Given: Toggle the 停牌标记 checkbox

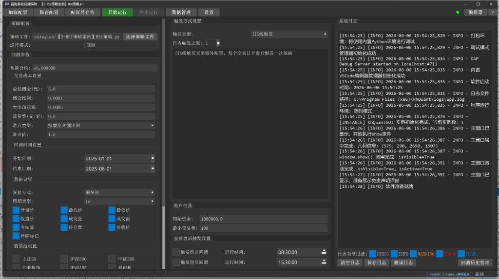Looking at the screenshot, I should click(x=16, y=236).
